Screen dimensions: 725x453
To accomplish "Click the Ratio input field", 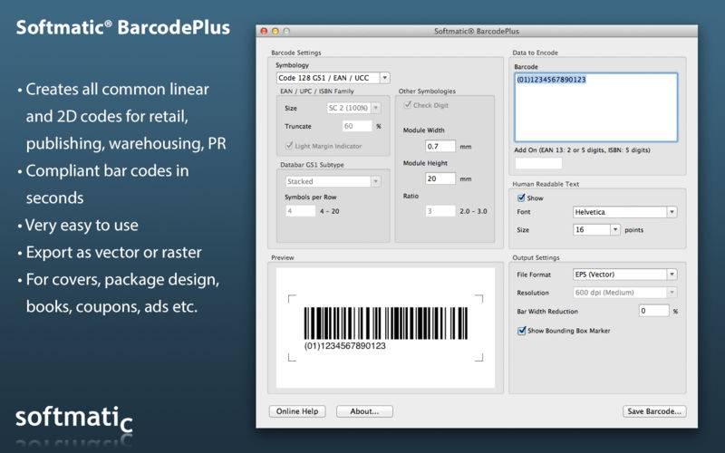I will [x=440, y=211].
